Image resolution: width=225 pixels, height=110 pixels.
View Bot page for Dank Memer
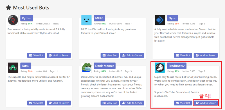tap(110, 103)
